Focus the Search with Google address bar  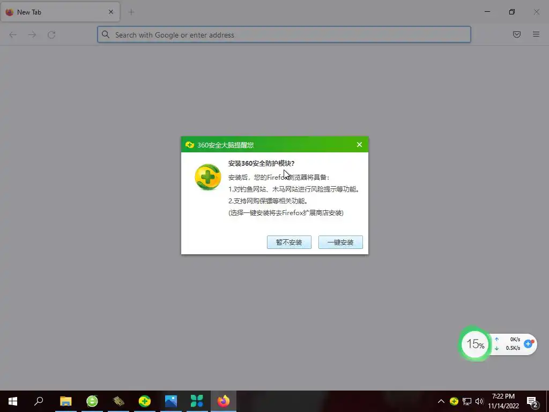click(x=284, y=35)
